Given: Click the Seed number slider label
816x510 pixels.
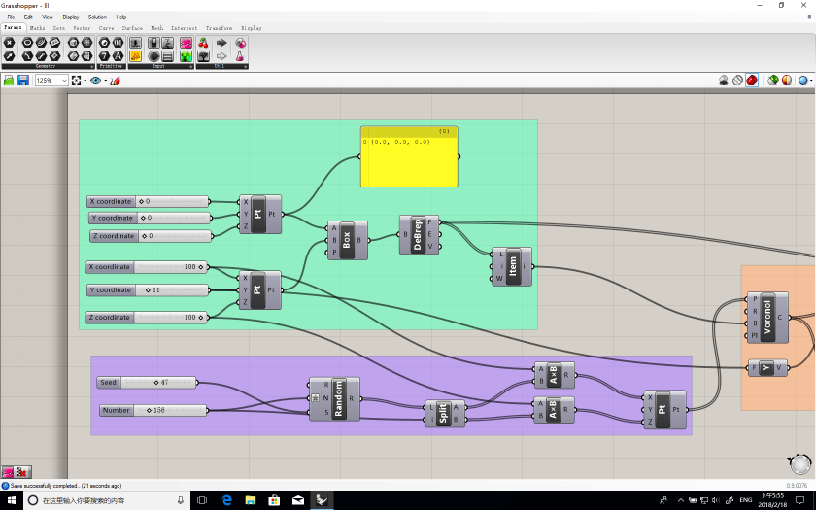Looking at the screenshot, I should tap(109, 383).
